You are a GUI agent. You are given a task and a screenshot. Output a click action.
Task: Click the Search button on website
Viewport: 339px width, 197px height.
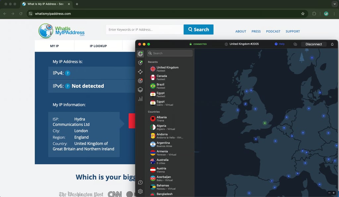[199, 29]
